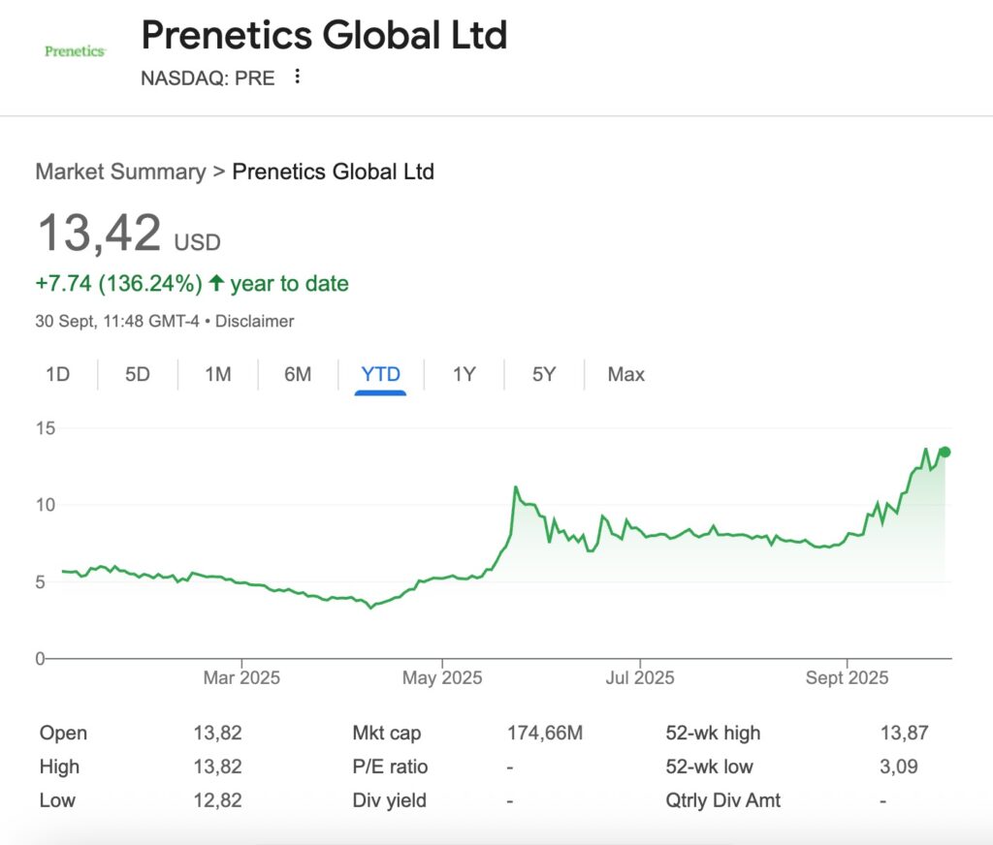
Task: Open the Max historical chart
Action: [625, 373]
